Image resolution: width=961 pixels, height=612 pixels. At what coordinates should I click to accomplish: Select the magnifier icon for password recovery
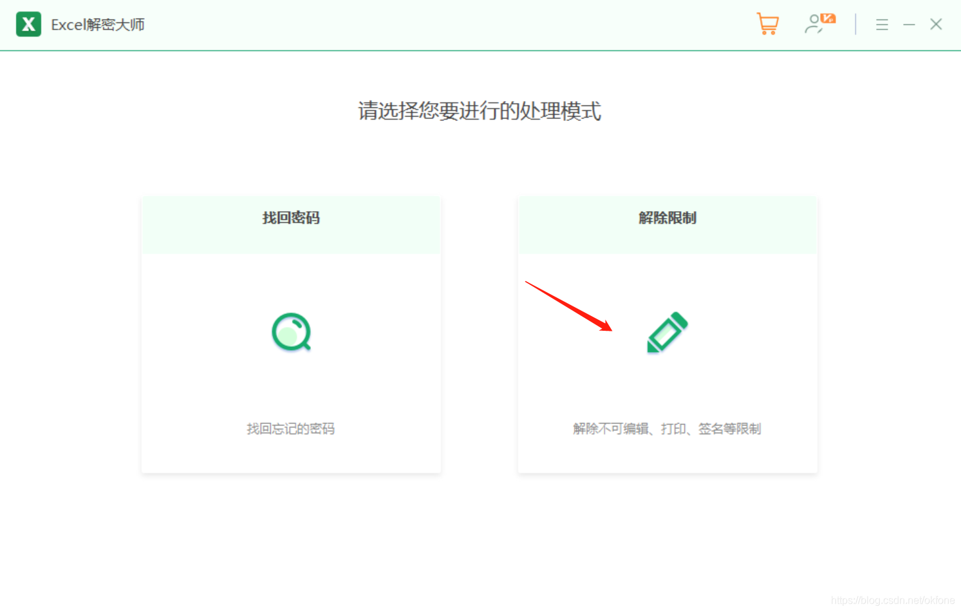point(292,332)
